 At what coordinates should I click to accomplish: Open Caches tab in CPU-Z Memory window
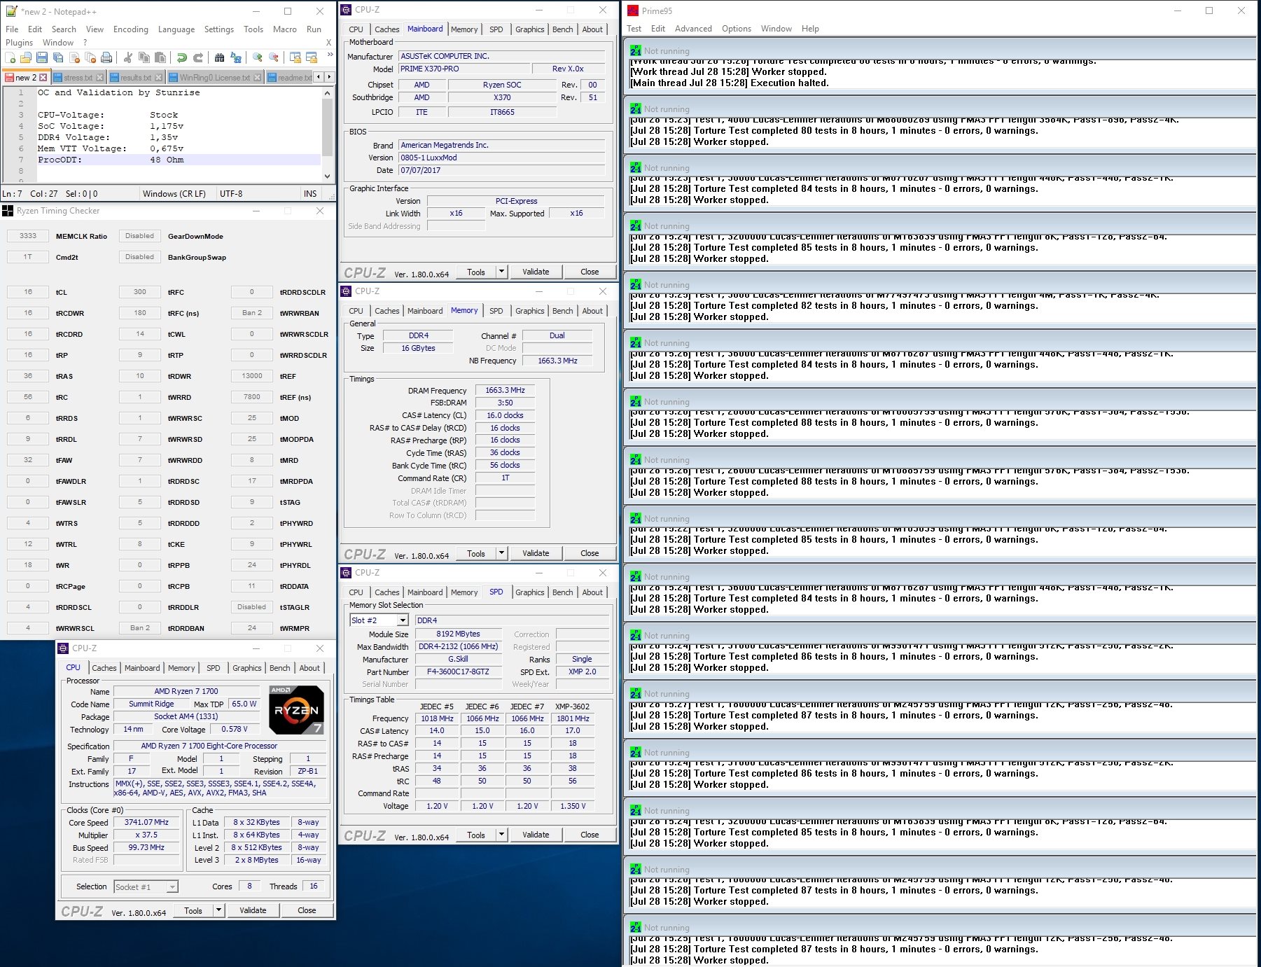pos(386,311)
